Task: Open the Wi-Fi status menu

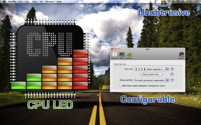Action: click(169, 2)
